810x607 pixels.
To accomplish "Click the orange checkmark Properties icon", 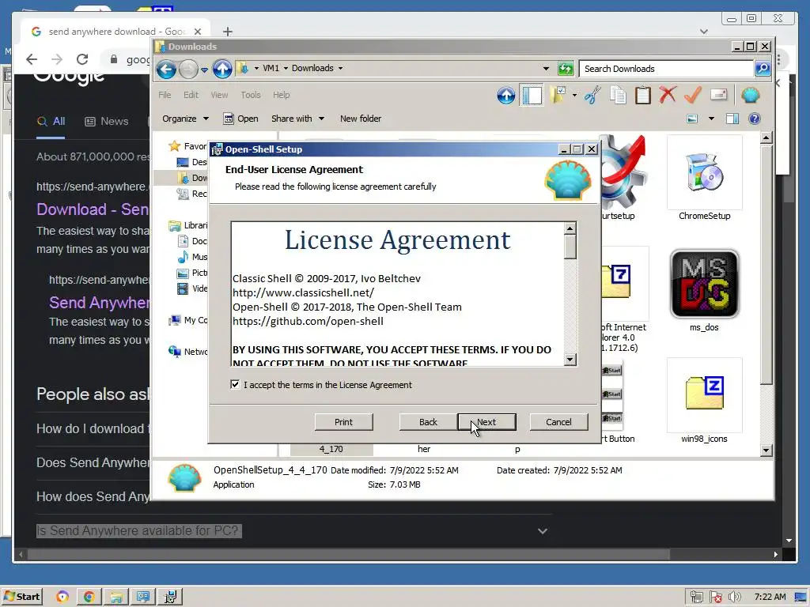I will coord(693,95).
